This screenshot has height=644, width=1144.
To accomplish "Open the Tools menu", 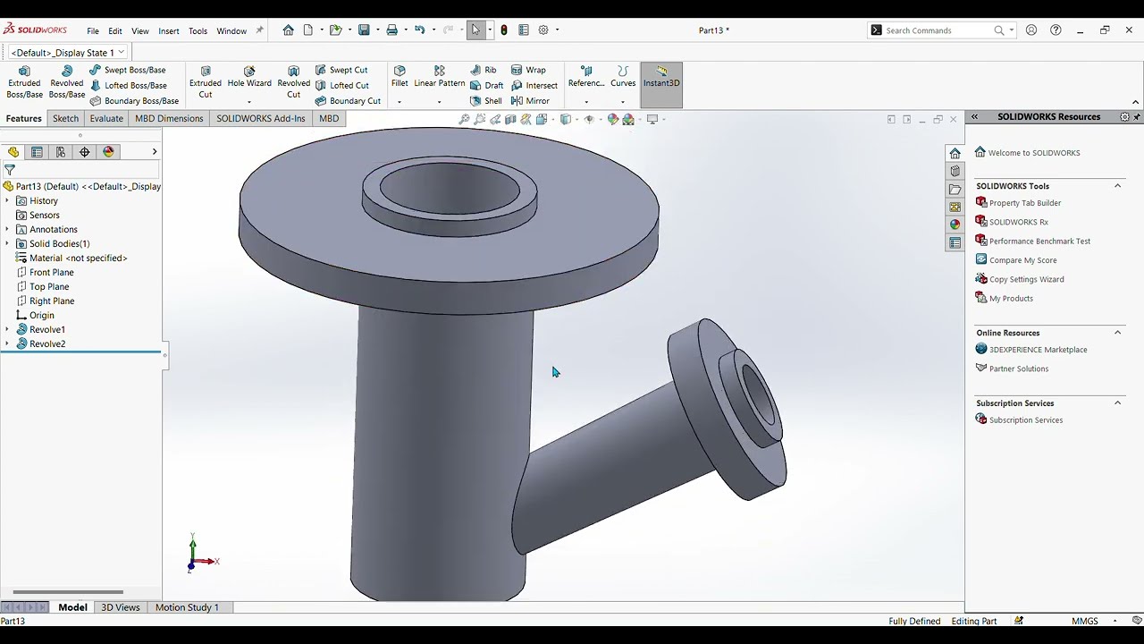I will click(x=198, y=30).
